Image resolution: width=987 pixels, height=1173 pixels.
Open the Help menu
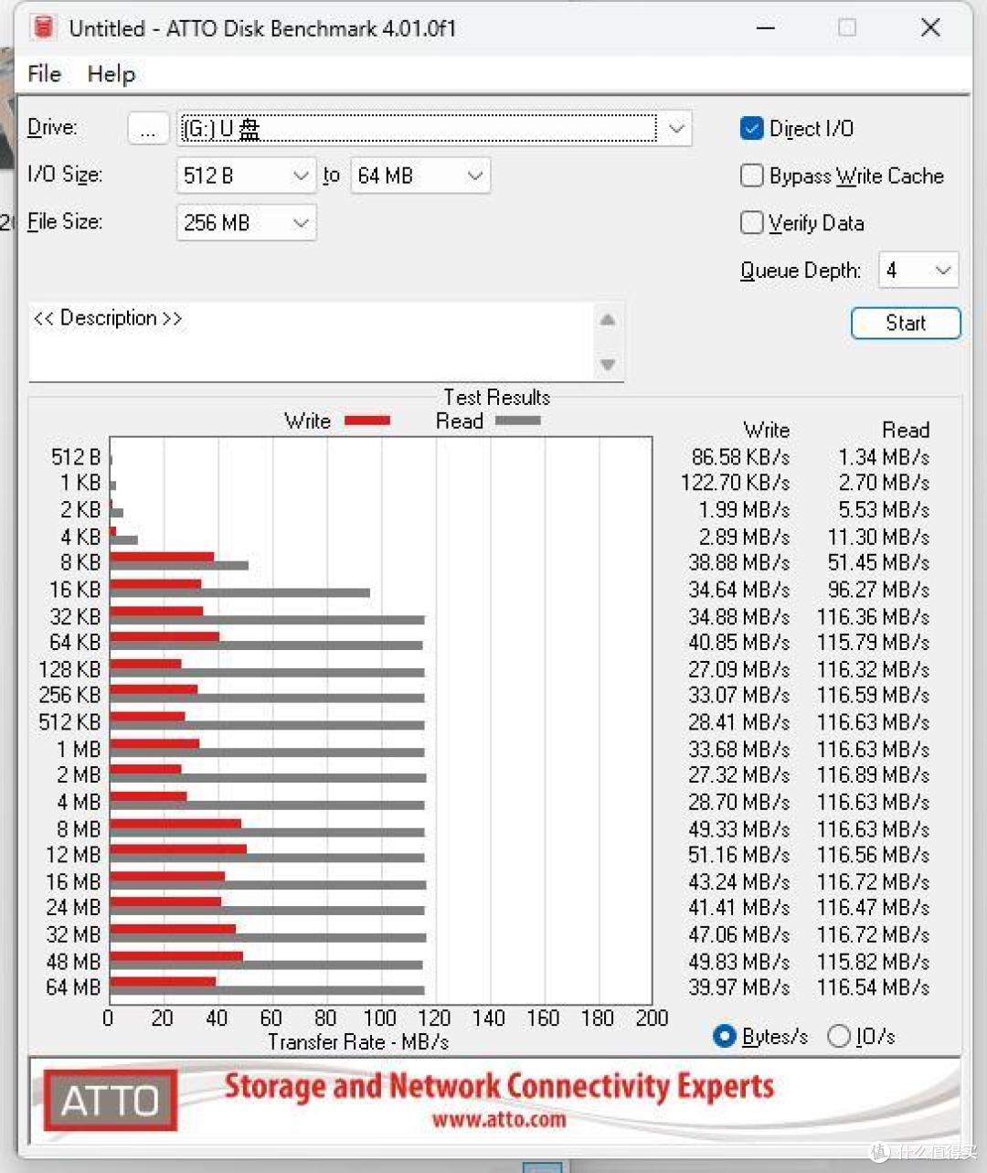(x=111, y=74)
